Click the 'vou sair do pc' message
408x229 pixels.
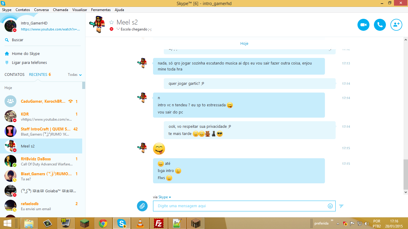tap(170, 112)
